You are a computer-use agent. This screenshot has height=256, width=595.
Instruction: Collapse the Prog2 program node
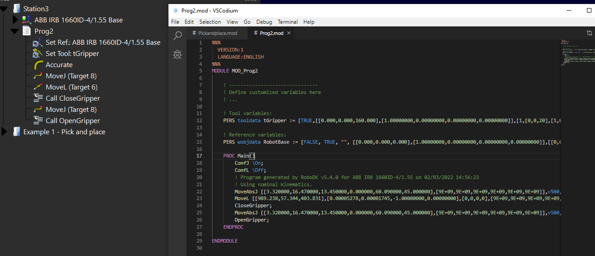point(15,31)
